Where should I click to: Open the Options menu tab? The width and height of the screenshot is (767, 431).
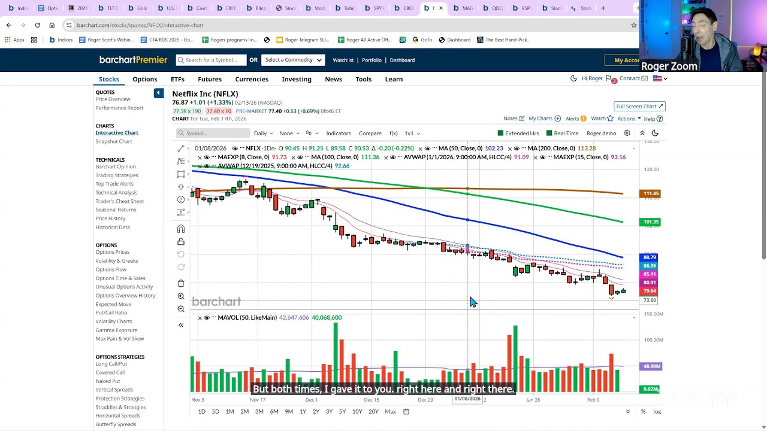(x=145, y=79)
